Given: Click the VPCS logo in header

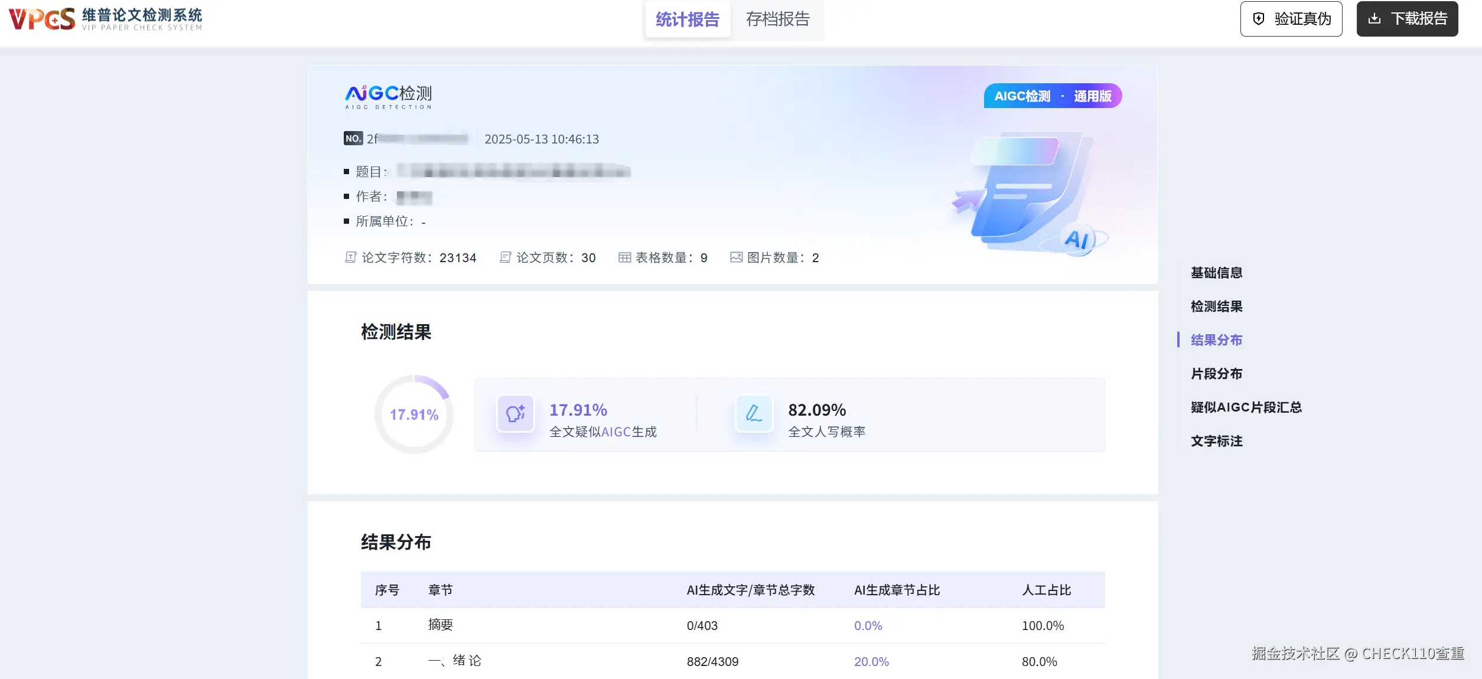Looking at the screenshot, I should point(43,19).
